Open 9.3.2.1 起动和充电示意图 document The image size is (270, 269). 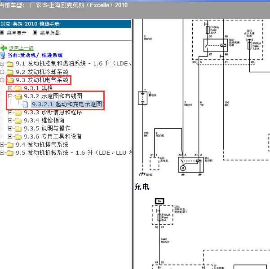(67, 104)
